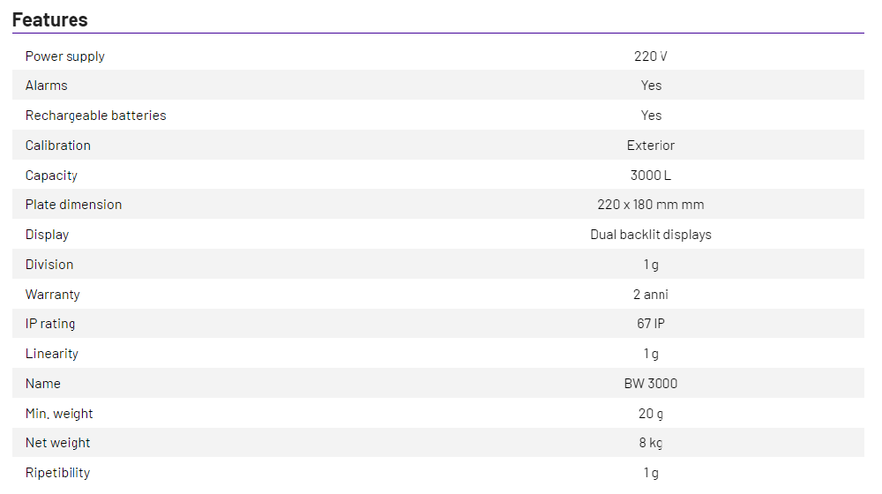The height and width of the screenshot is (494, 882).
Task: Click the Division row label
Action: click(49, 265)
